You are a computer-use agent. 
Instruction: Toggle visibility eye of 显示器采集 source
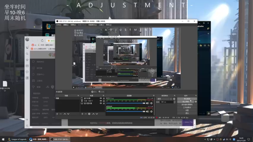coord(101,104)
